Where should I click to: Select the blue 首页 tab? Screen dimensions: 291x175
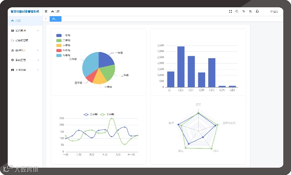56,19
